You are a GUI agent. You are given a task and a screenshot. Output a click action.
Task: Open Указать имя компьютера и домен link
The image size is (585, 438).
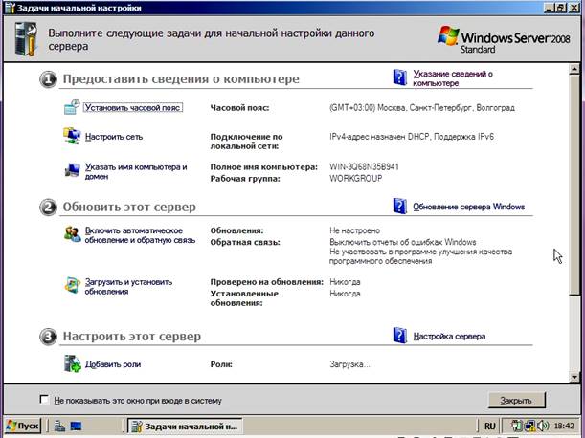(136, 171)
